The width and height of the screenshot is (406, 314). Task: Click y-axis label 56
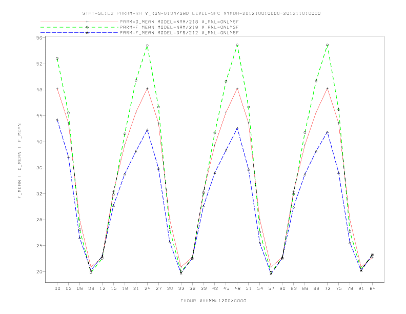coord(39,38)
